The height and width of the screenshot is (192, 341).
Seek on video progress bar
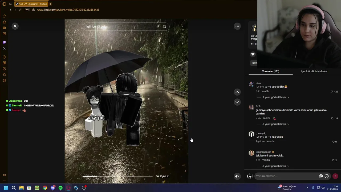(117, 176)
